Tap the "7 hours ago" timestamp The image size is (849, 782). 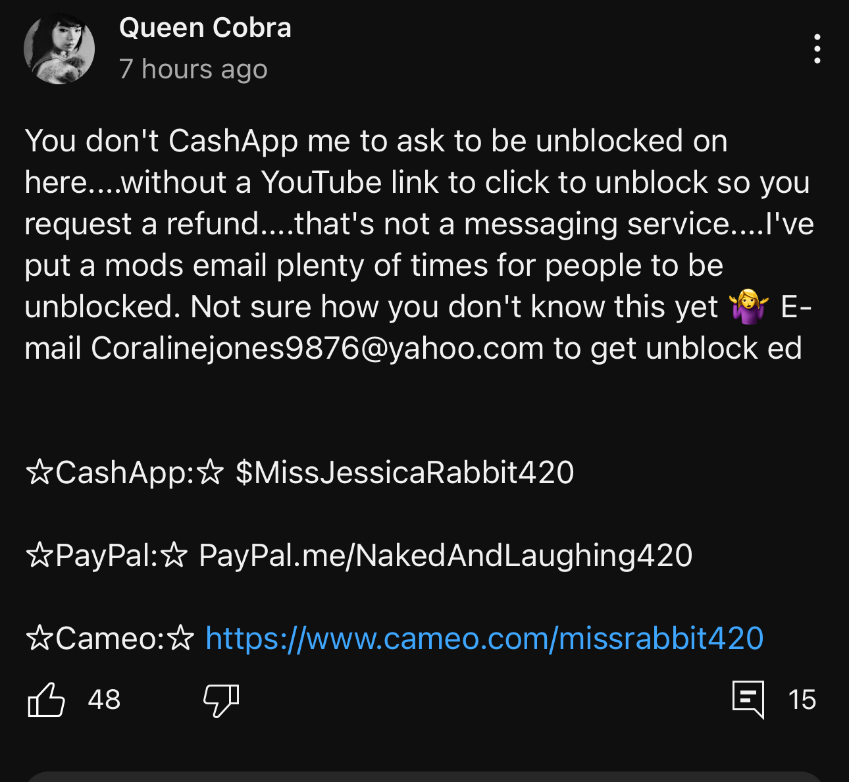point(193,69)
